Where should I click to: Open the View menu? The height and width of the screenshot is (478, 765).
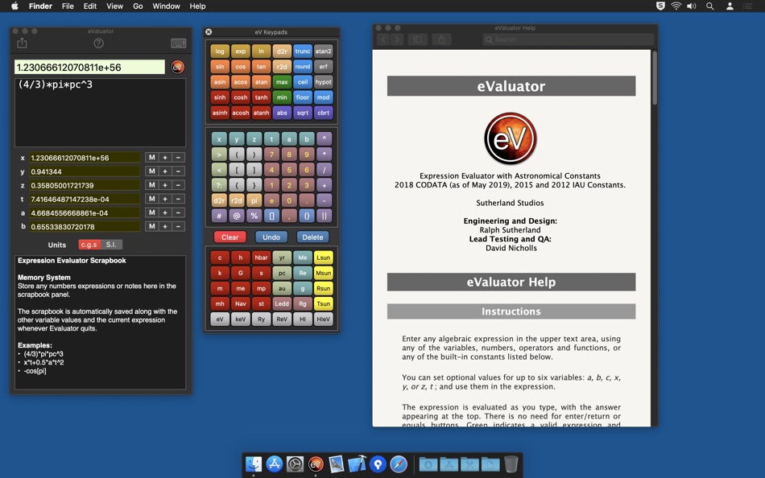114,6
